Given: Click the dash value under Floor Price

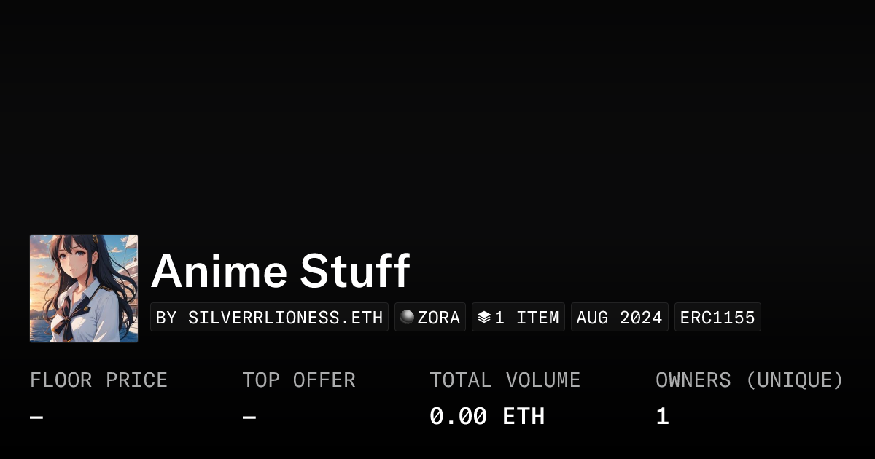Looking at the screenshot, I should pyautogui.click(x=36, y=417).
